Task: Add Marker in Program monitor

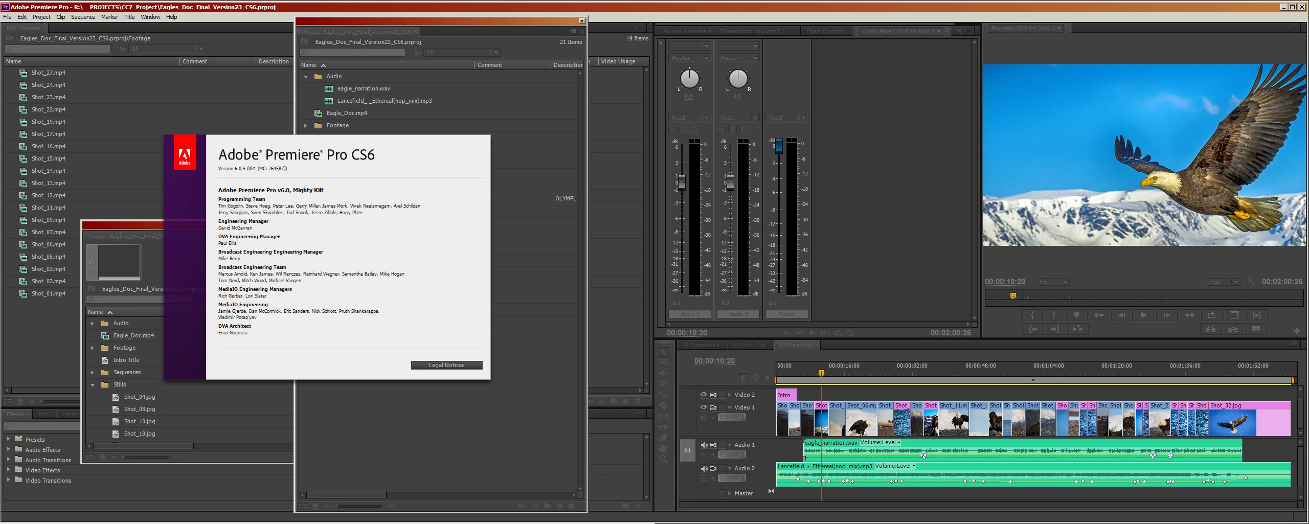Action: (x=1076, y=315)
